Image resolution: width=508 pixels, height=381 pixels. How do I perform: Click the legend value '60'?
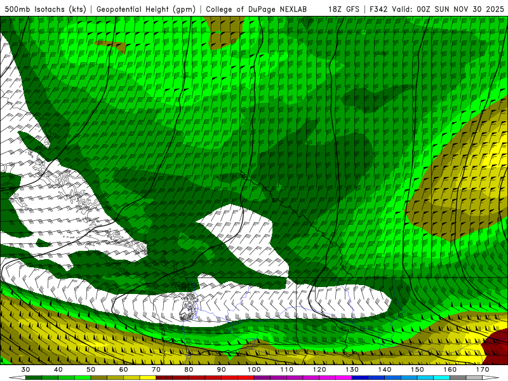pos(123,370)
